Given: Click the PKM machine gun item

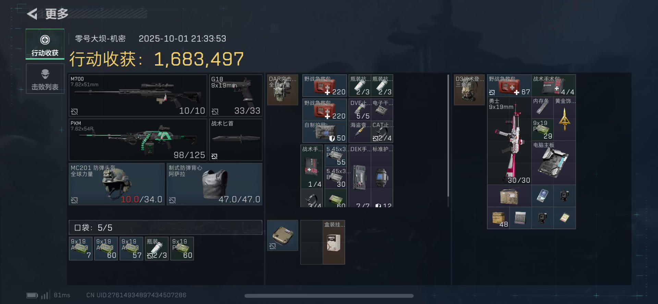Looking at the screenshot, I should coord(138,140).
